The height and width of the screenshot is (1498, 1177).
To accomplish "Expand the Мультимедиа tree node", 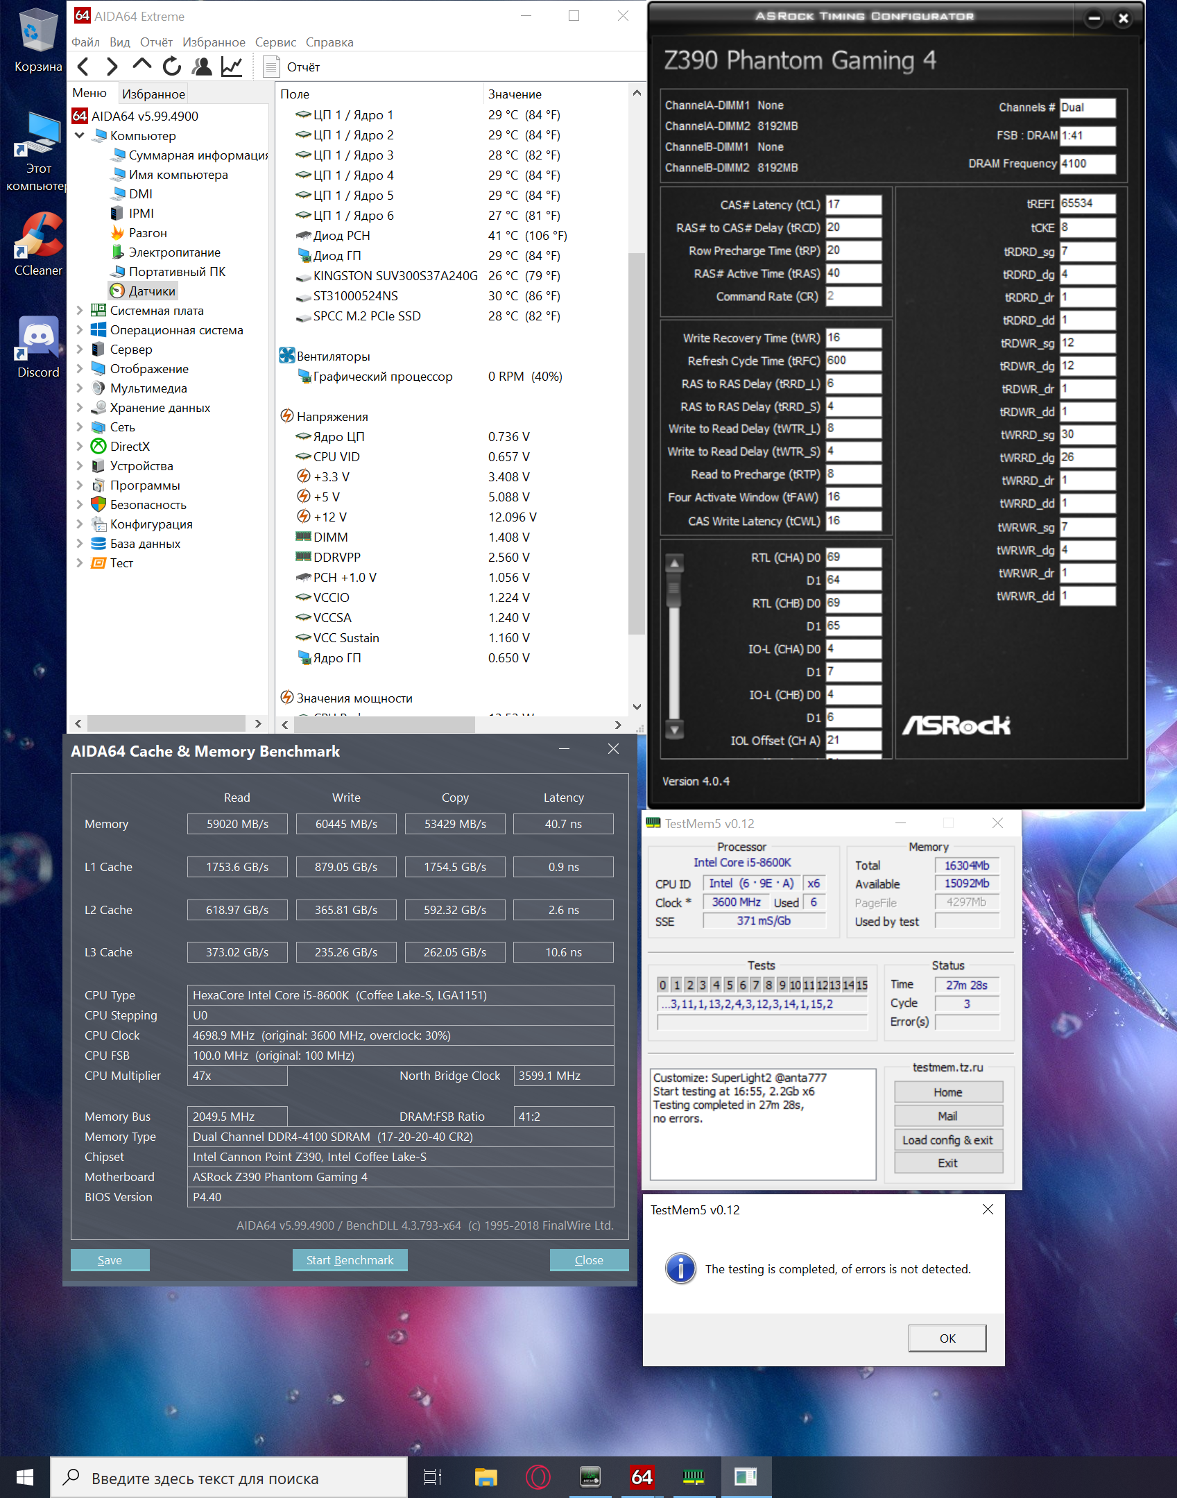I will pyautogui.click(x=80, y=388).
